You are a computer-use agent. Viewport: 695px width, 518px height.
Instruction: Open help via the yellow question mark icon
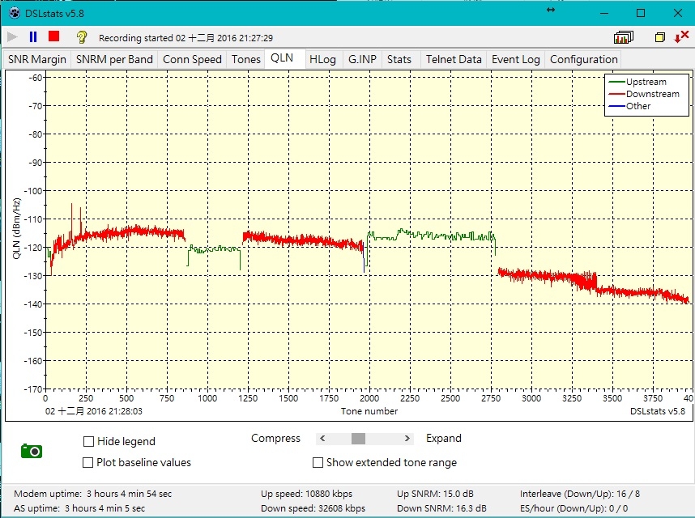click(82, 36)
